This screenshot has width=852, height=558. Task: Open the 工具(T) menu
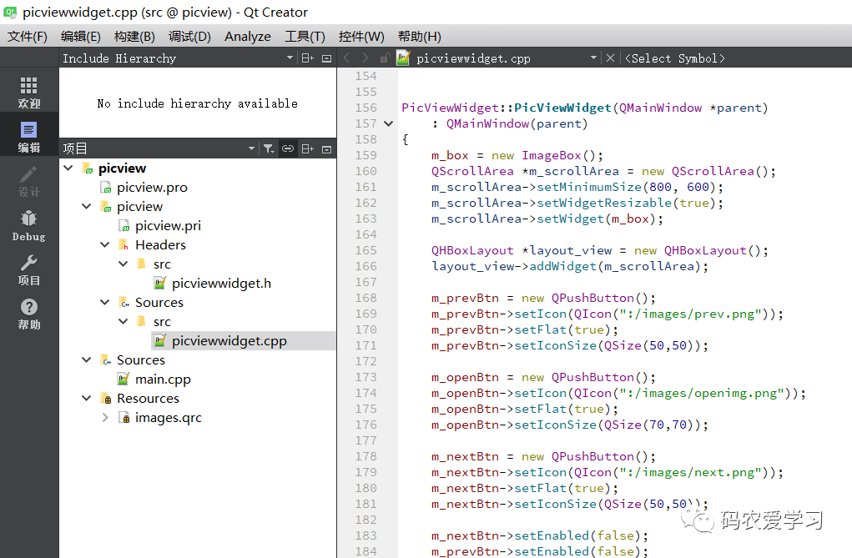click(x=305, y=37)
